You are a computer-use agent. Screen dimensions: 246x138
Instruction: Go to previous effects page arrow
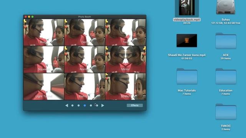66,106
